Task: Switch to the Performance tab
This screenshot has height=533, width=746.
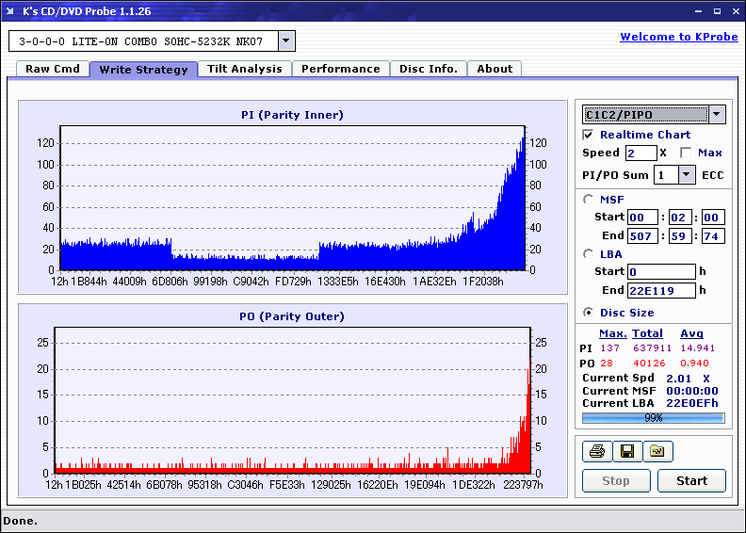Action: (x=341, y=69)
